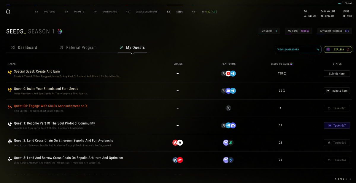This screenshot has height=183, width=356.
Task: Click the info icon beside 30 seeds
Action: pos(284,91)
